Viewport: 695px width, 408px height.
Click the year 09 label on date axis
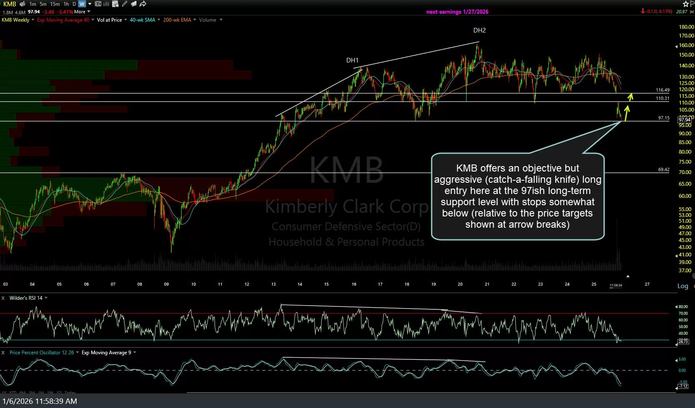(x=166, y=284)
